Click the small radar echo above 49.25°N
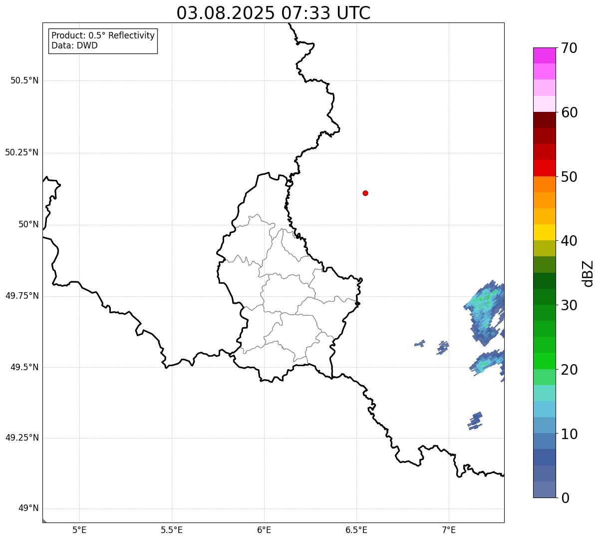This screenshot has width=600, height=540. click(476, 421)
